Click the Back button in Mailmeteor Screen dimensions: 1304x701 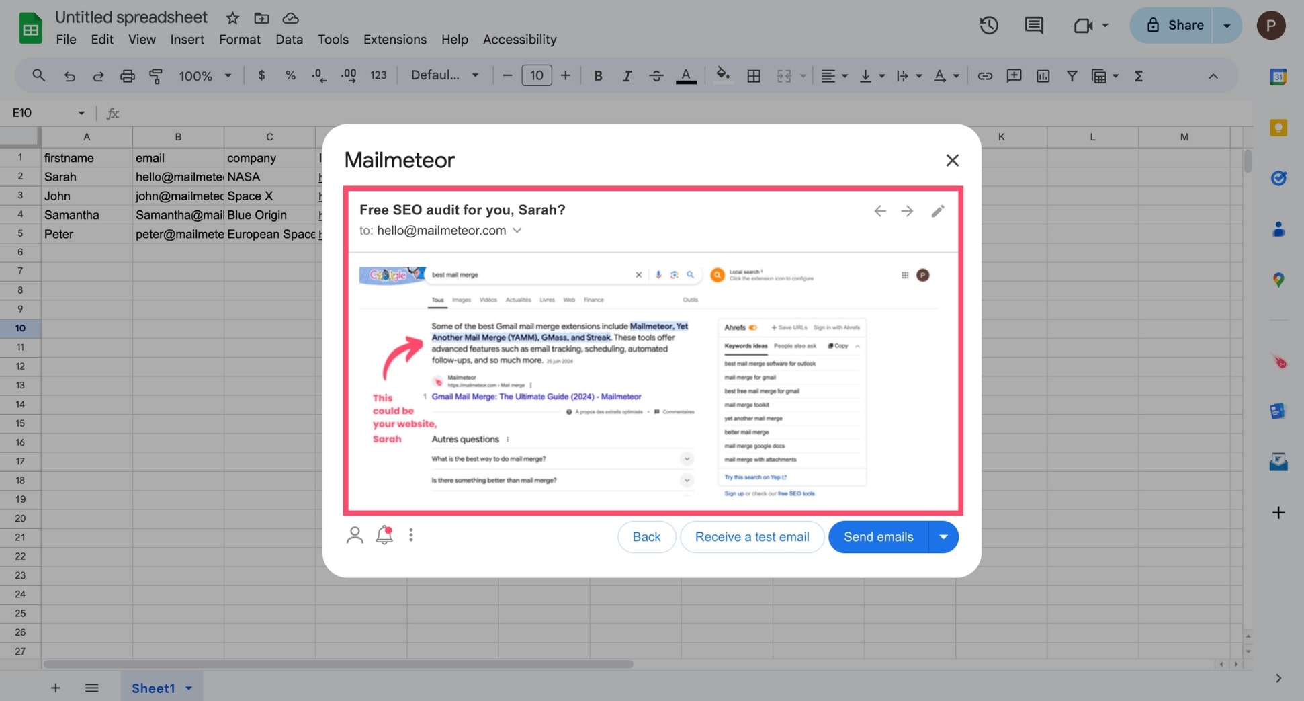pyautogui.click(x=646, y=537)
